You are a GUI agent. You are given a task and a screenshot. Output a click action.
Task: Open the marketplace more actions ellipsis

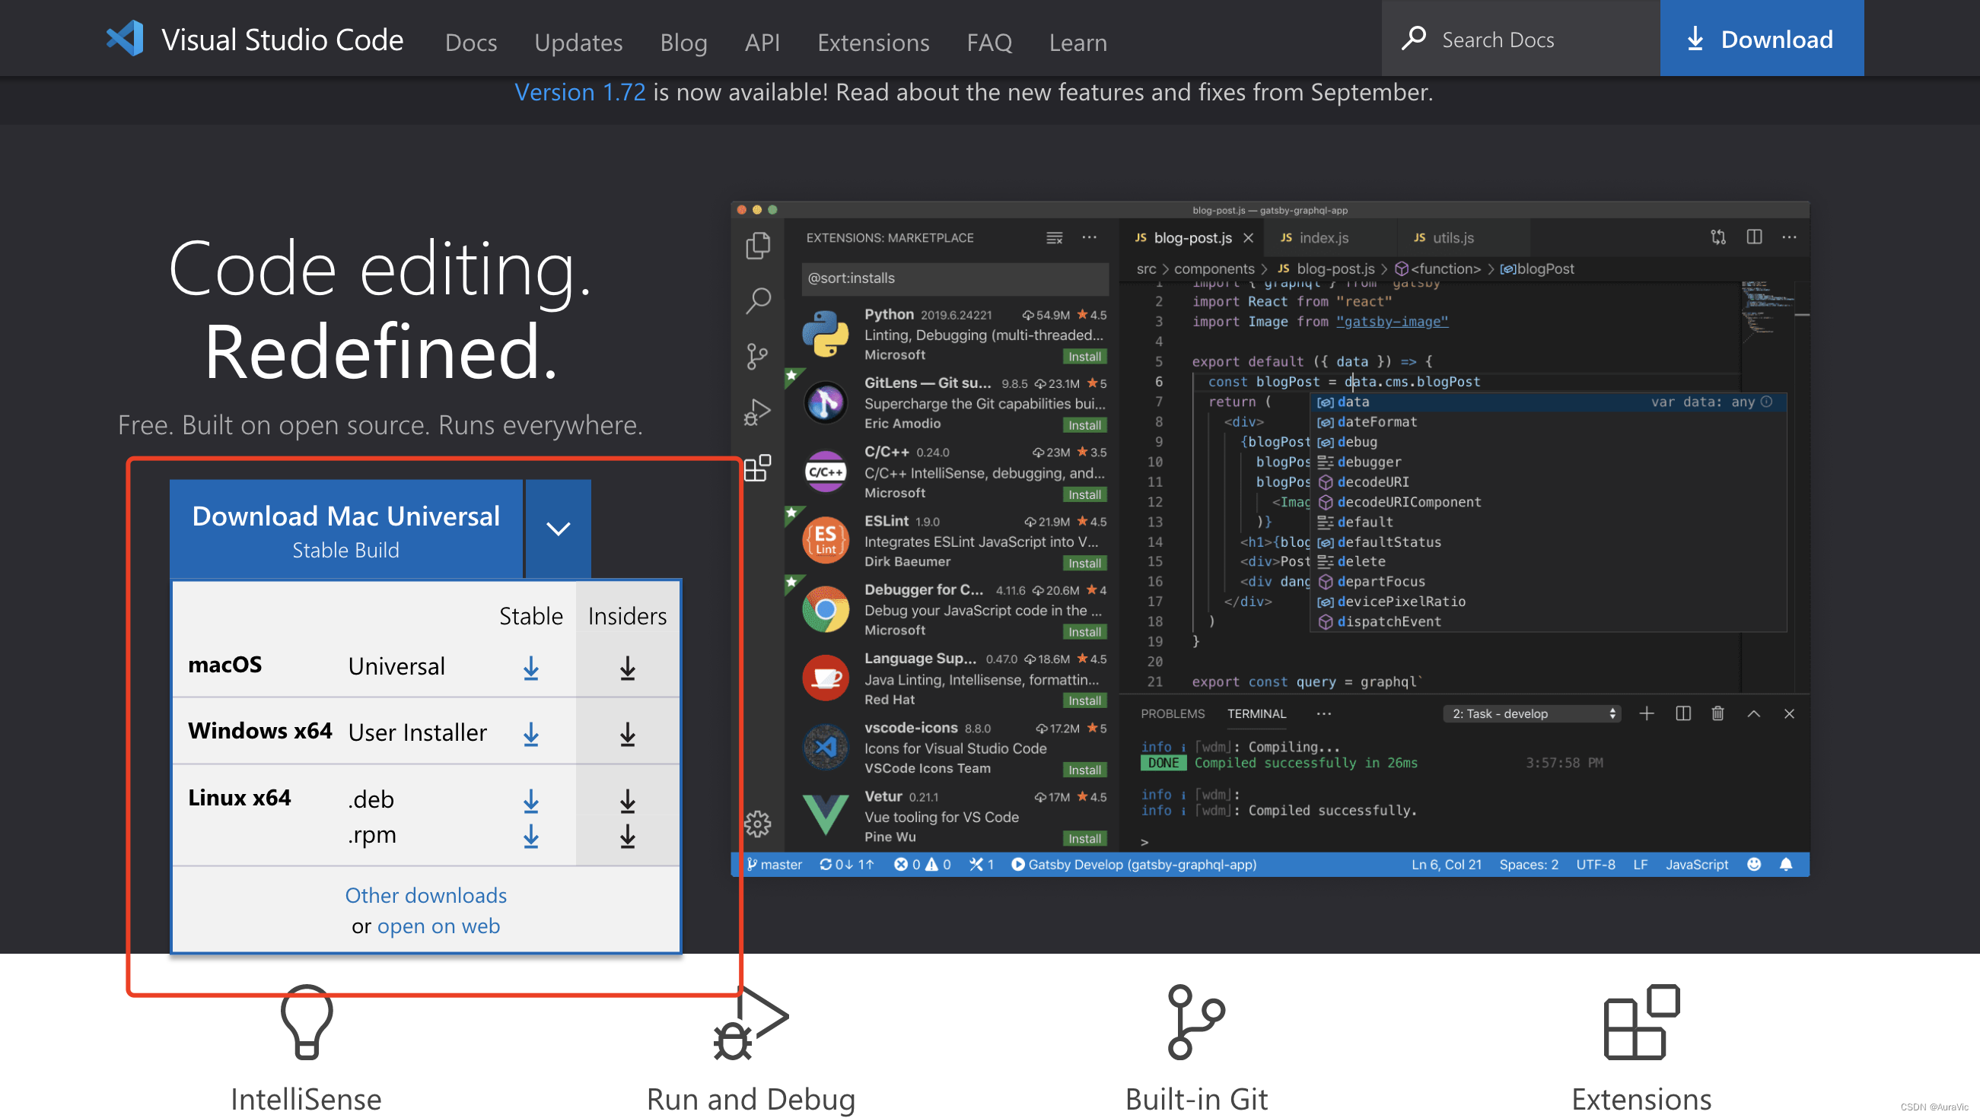1089,237
